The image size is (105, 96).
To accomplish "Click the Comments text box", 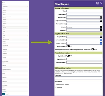I will [x=78, y=78].
